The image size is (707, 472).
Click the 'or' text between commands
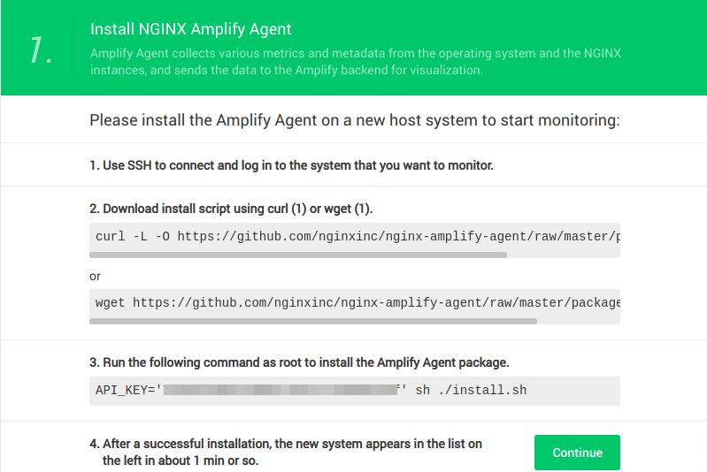[96, 277]
